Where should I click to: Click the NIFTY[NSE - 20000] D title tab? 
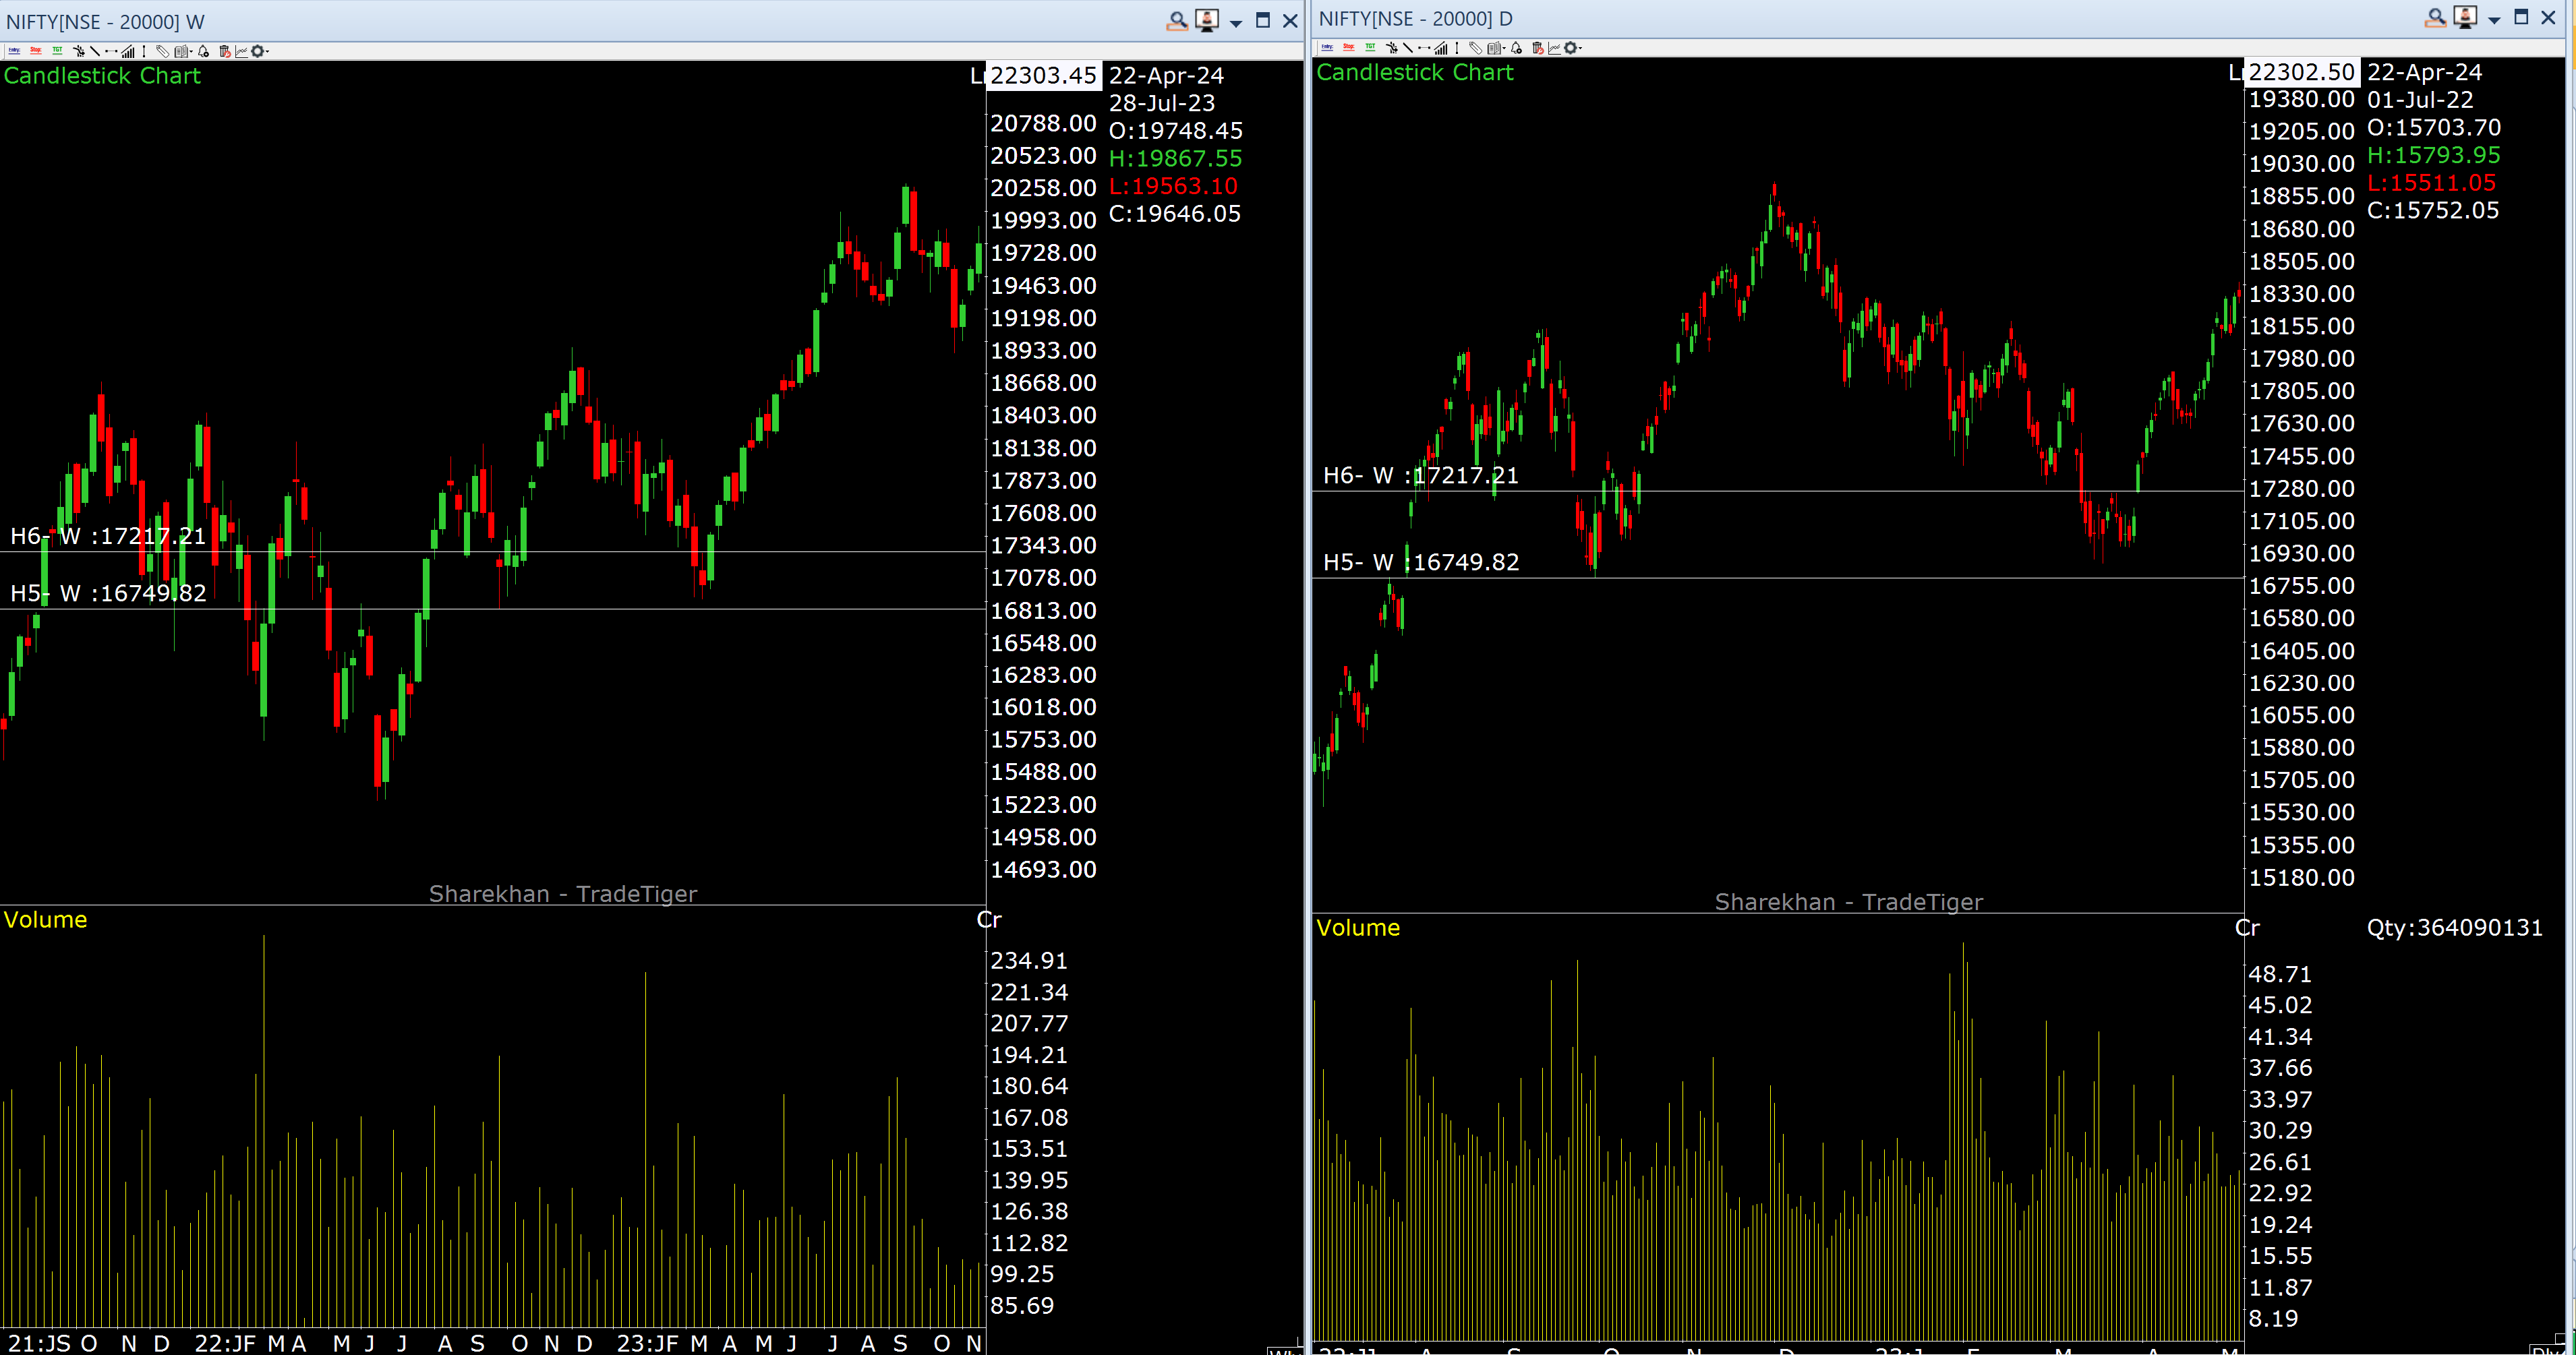pyautogui.click(x=1415, y=18)
